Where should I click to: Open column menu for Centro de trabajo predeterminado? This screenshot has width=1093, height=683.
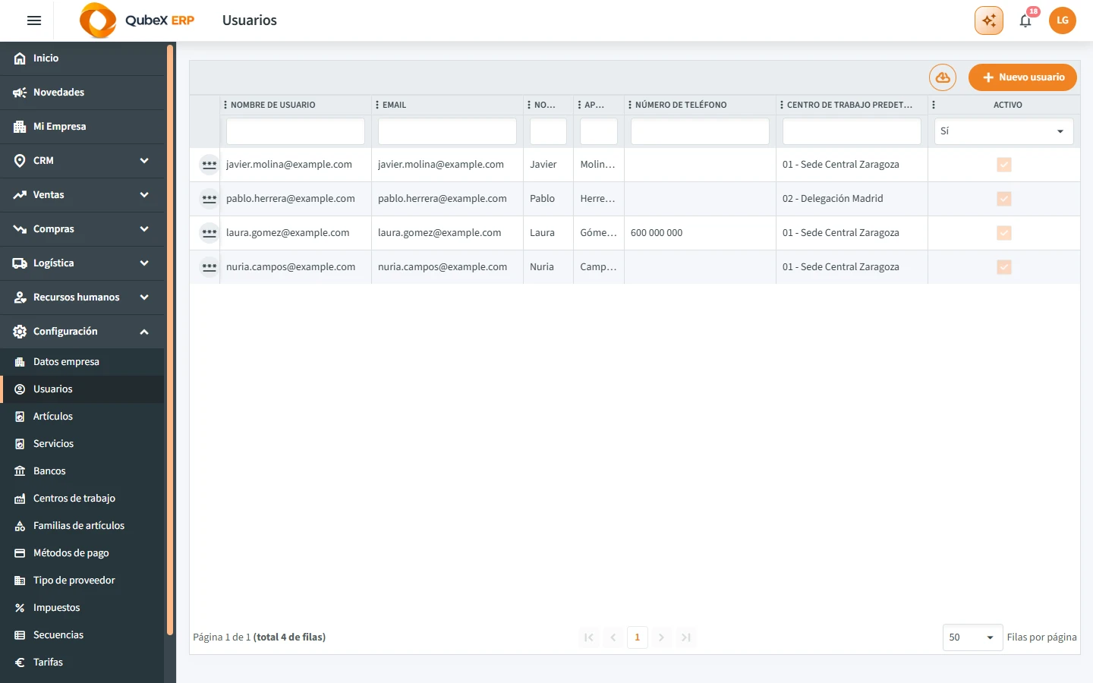782,105
